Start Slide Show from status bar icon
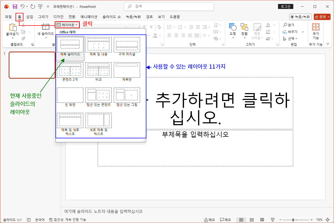 pos(273,220)
